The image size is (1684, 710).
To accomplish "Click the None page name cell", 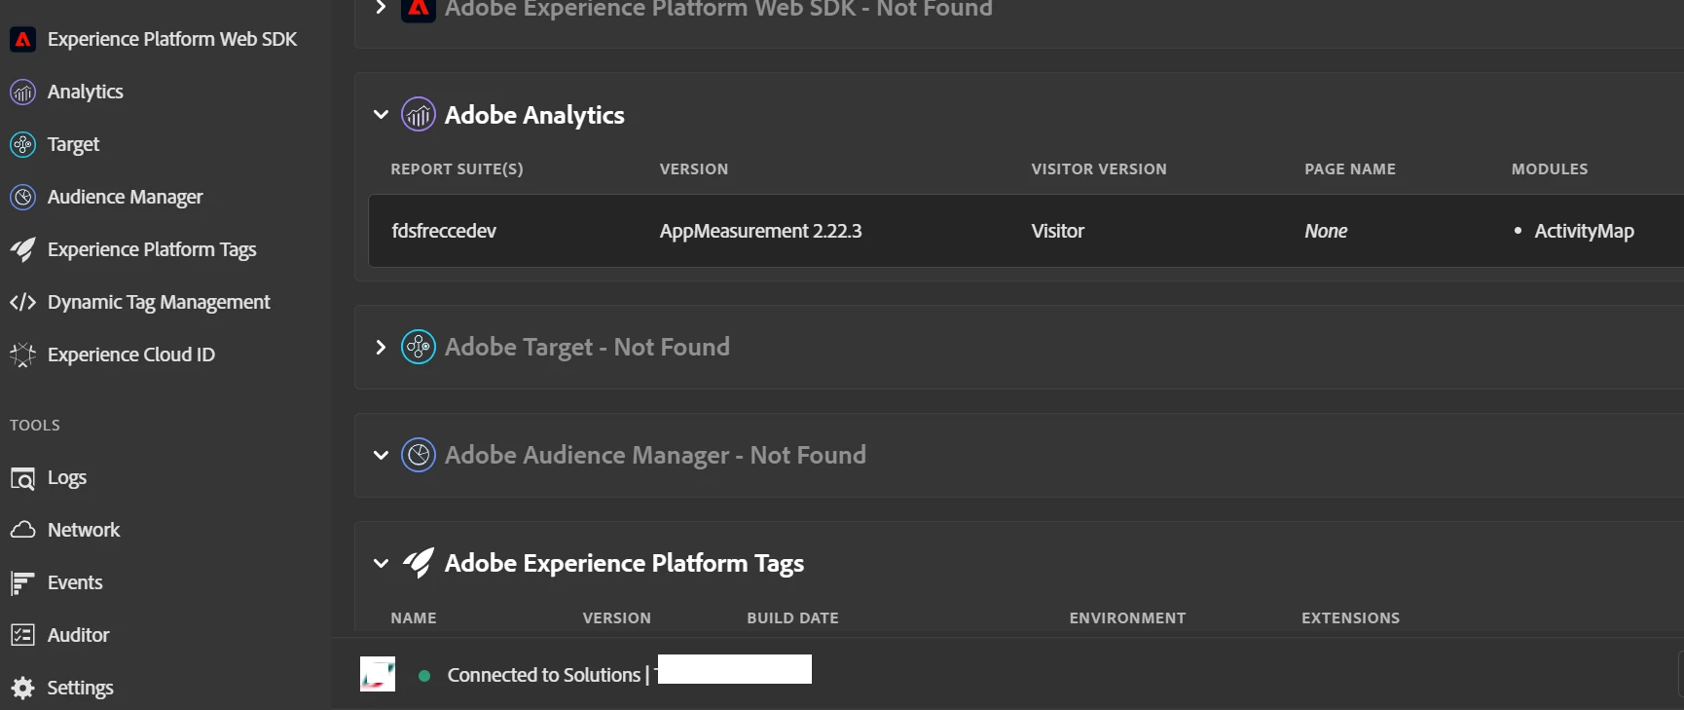I will coord(1326,231).
